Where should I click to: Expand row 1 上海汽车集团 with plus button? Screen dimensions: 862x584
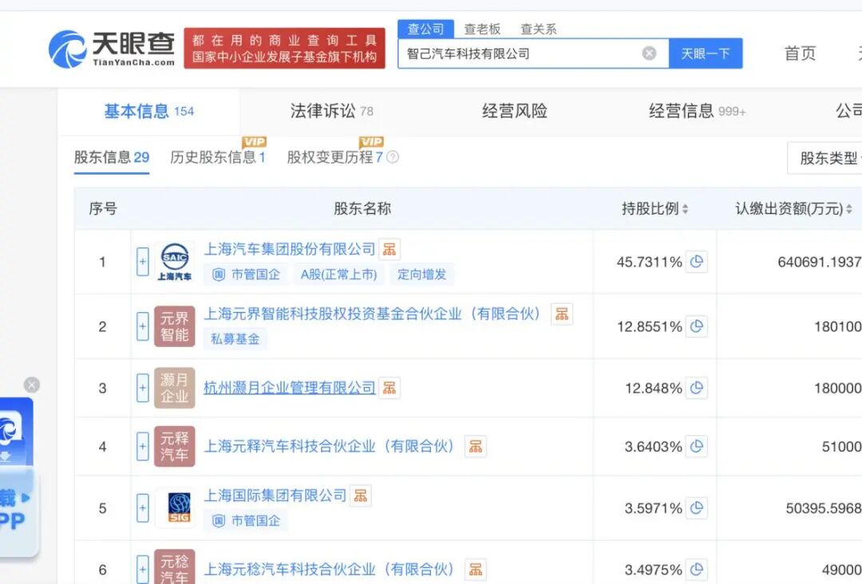[x=142, y=262]
